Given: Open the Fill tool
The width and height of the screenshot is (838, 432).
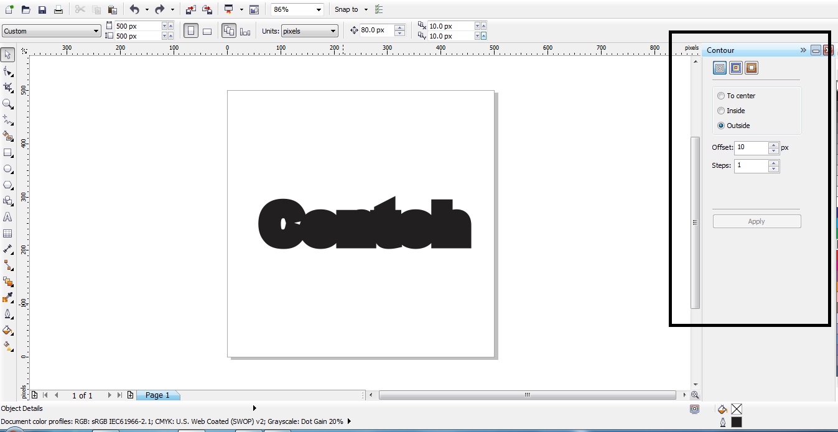Looking at the screenshot, I should 8,331.
